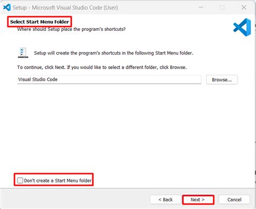Click the Visual Studio Code folder name field

(x=109, y=80)
